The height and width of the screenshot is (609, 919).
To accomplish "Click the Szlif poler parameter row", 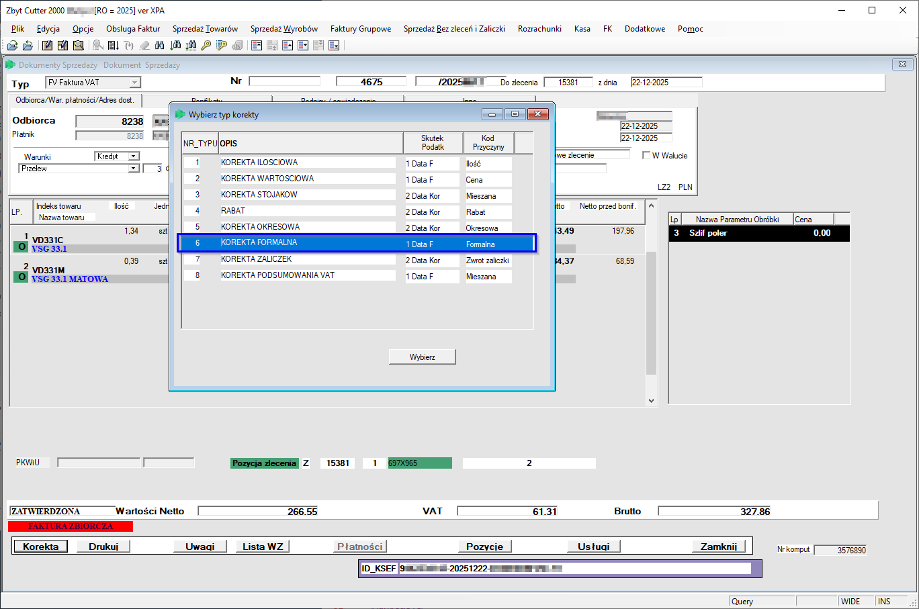I will click(759, 233).
